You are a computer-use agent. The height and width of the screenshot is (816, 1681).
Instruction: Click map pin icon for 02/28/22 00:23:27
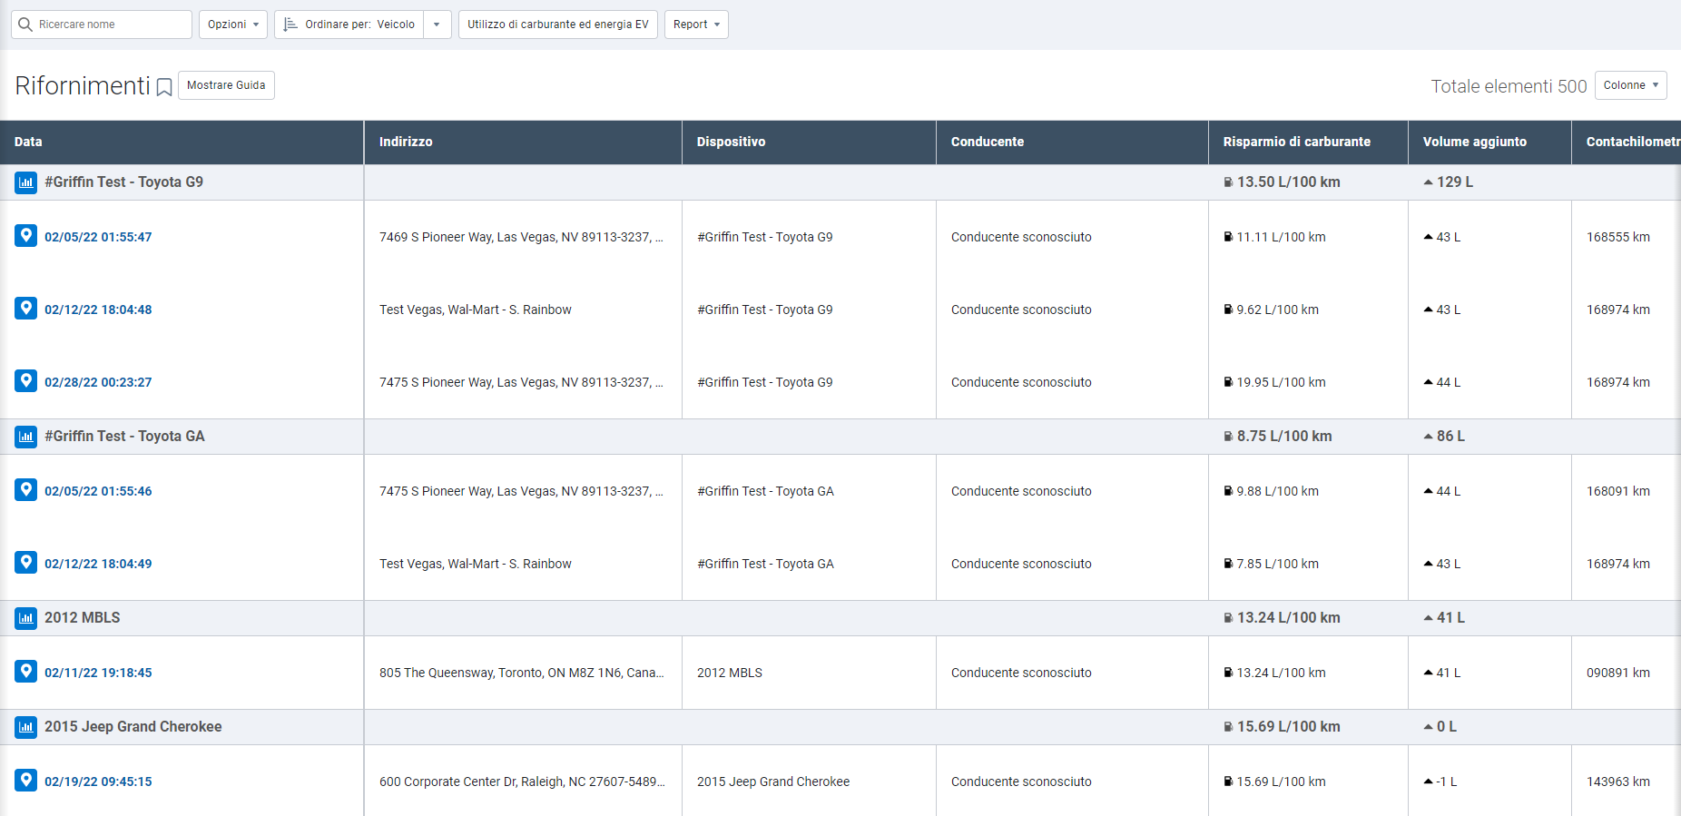point(26,381)
